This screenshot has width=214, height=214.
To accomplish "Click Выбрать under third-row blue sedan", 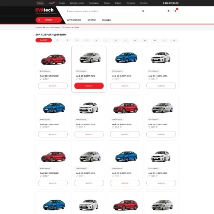I will [125, 183].
